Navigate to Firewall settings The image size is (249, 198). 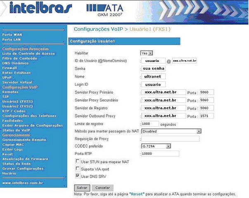pyautogui.click(x=9, y=68)
